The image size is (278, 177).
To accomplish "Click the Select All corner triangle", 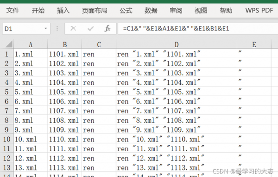I will coord(9,44).
